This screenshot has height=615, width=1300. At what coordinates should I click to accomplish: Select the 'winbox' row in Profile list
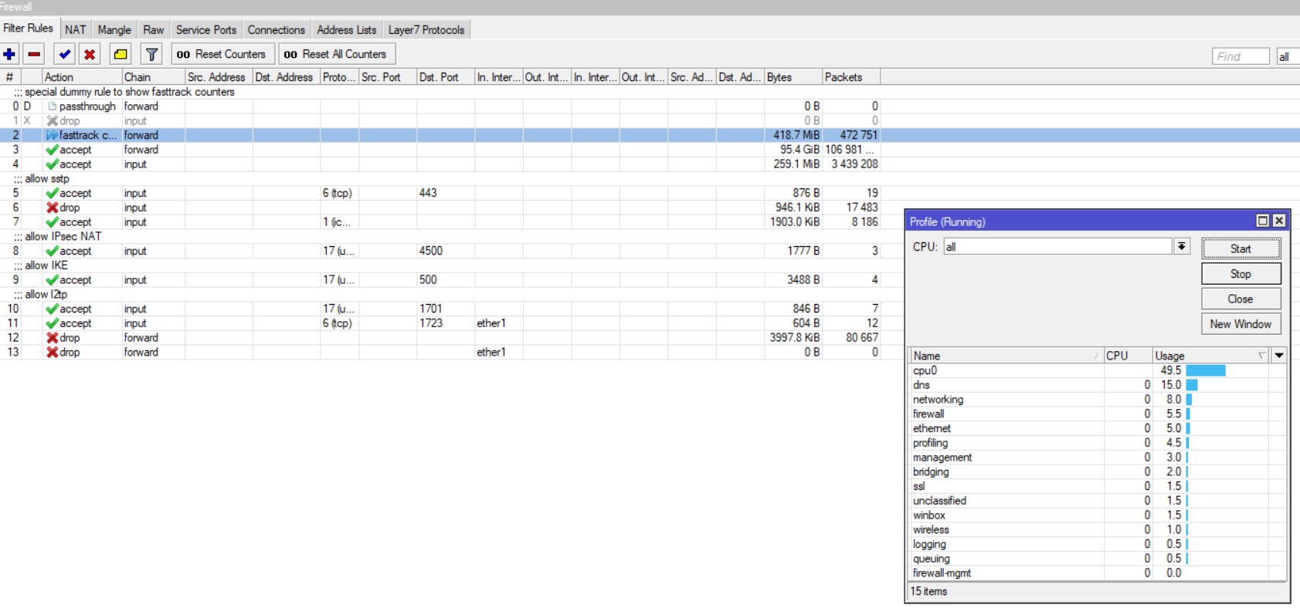1098,515
